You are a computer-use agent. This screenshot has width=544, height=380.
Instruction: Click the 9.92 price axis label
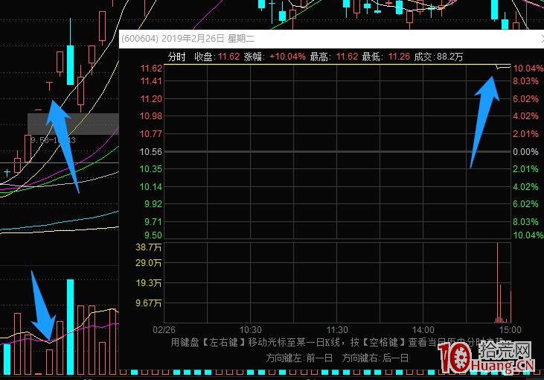tap(153, 204)
